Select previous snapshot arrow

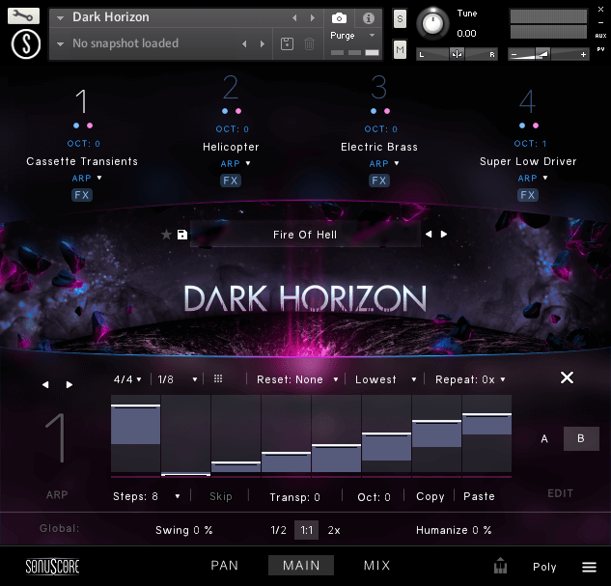pos(245,43)
